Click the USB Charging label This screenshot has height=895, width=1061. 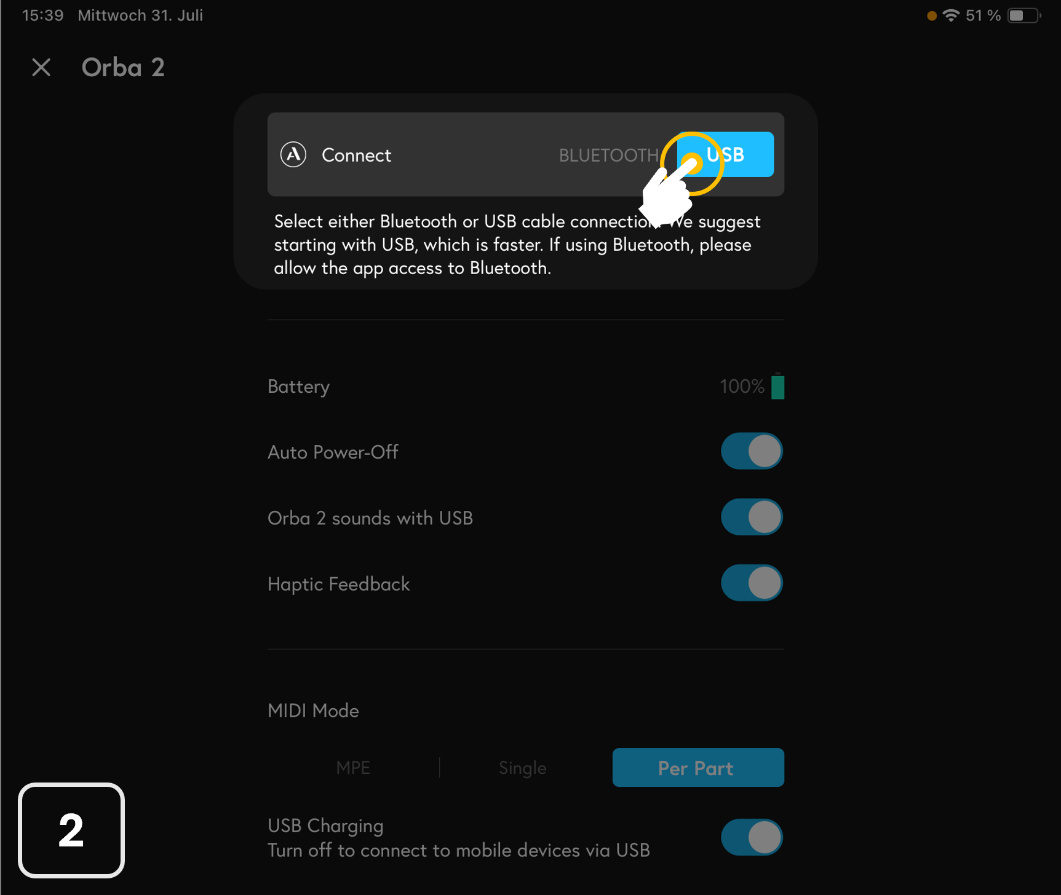325,826
